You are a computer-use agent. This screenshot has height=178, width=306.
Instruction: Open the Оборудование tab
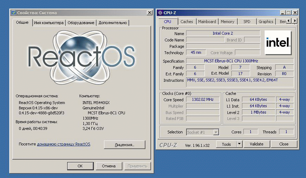point(81,23)
